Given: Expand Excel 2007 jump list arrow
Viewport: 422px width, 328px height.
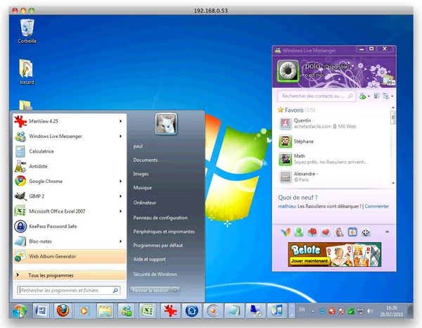Looking at the screenshot, I should (x=120, y=211).
